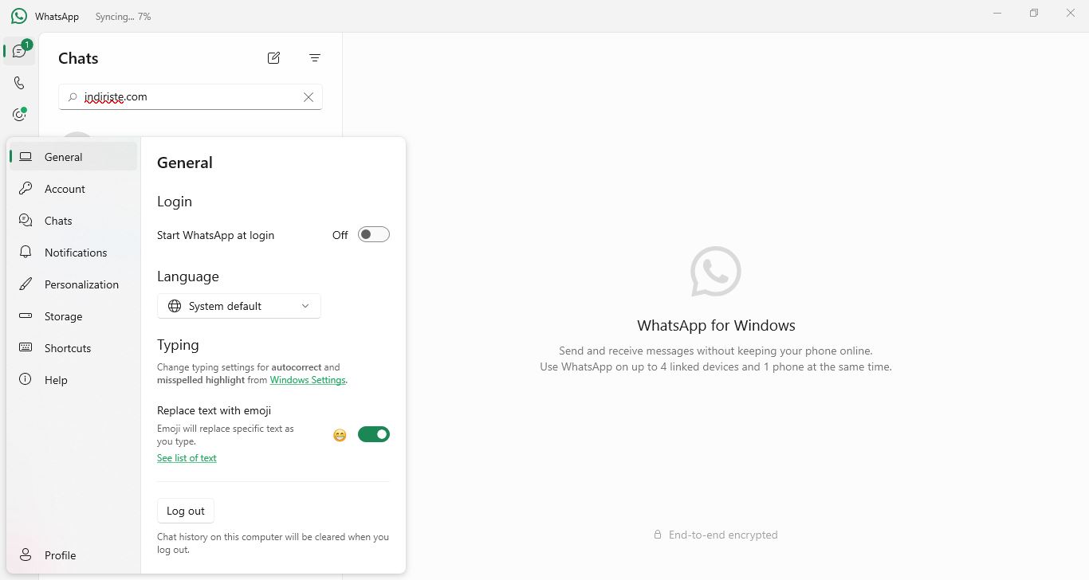Viewport: 1089px width, 580px height.
Task: Start a new chat with the compose icon
Action: point(273,57)
